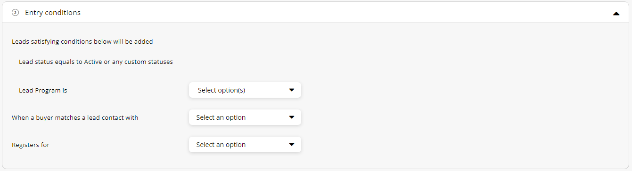Click the "Lead Program is" label
The height and width of the screenshot is (171, 632).
click(43, 90)
